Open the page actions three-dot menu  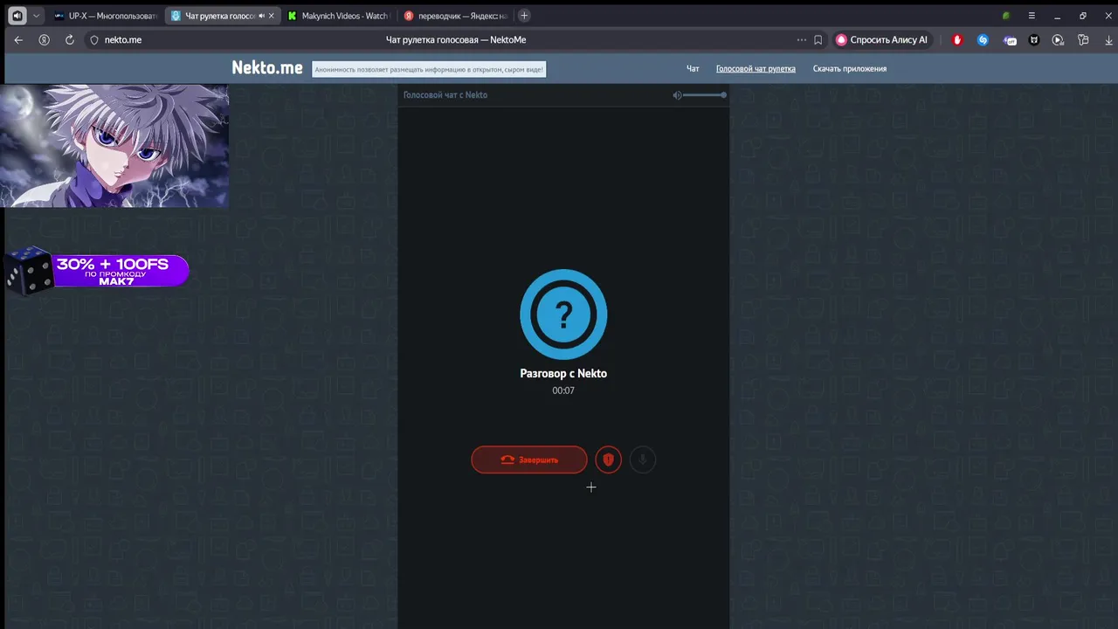point(802,40)
